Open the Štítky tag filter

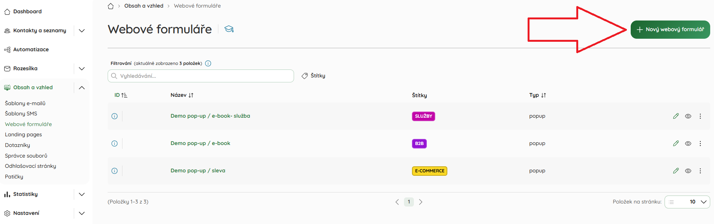click(x=313, y=76)
